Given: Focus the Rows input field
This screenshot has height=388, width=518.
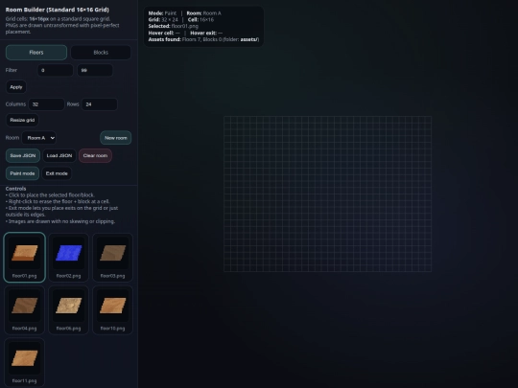Looking at the screenshot, I should 100,104.
